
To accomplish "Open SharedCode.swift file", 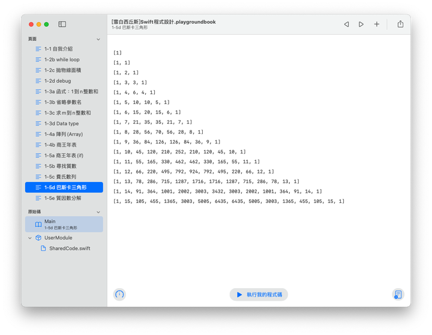I will click(64, 249).
